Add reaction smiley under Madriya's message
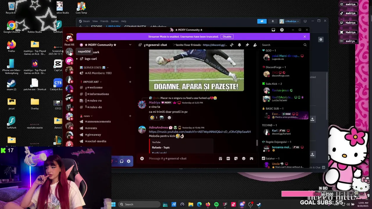 (x=169, y=118)
